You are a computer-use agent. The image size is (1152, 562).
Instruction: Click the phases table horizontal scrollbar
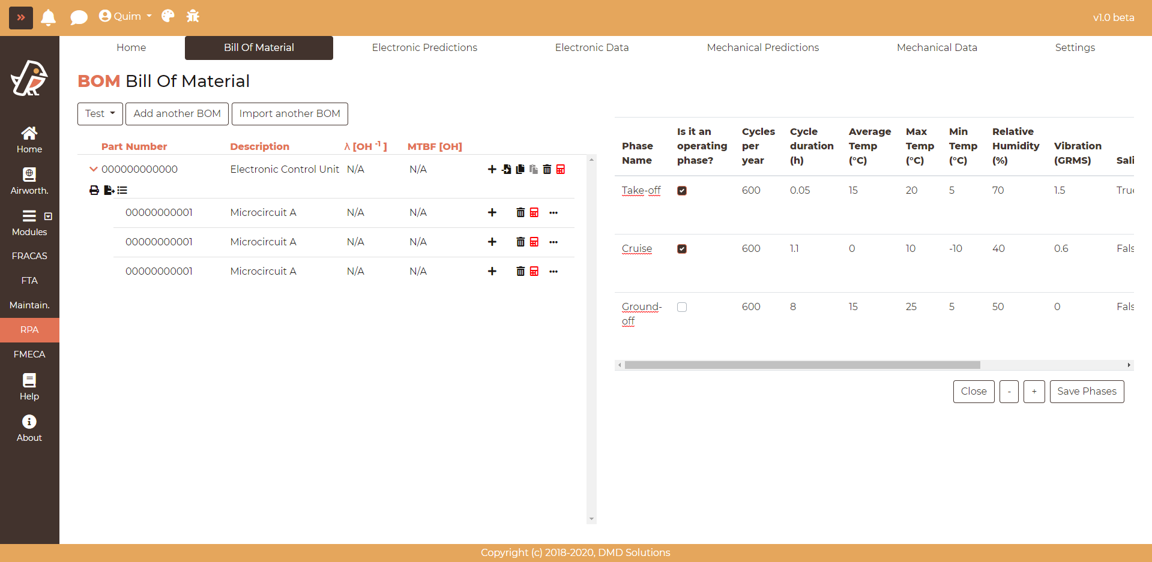[802, 365]
